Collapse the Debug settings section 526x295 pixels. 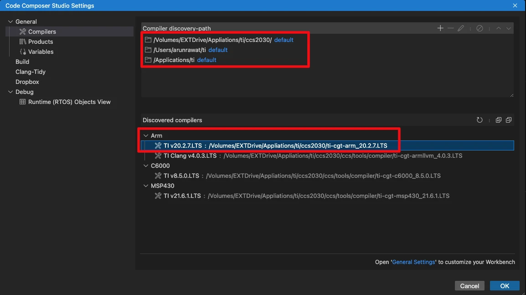coord(11,92)
